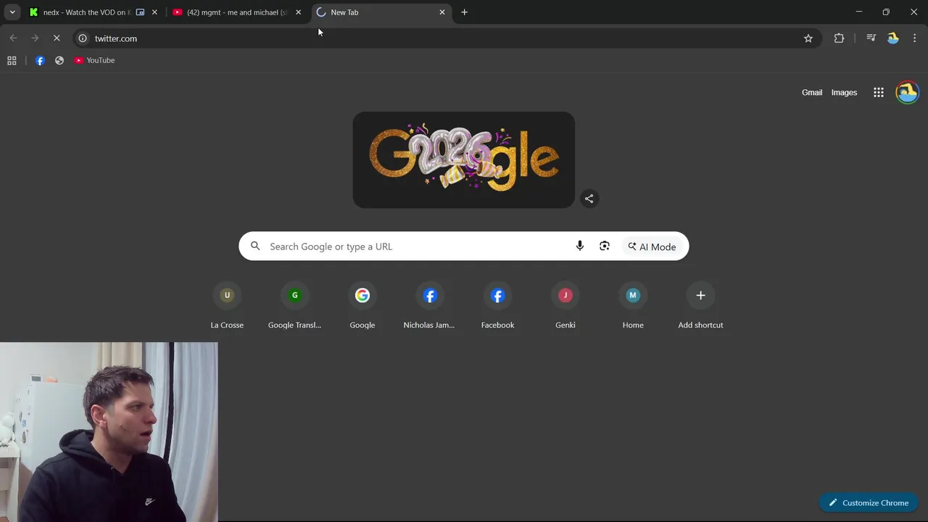Screen dimensions: 928x522
Task: Open the Facebook shortcut tile
Action: click(497, 306)
